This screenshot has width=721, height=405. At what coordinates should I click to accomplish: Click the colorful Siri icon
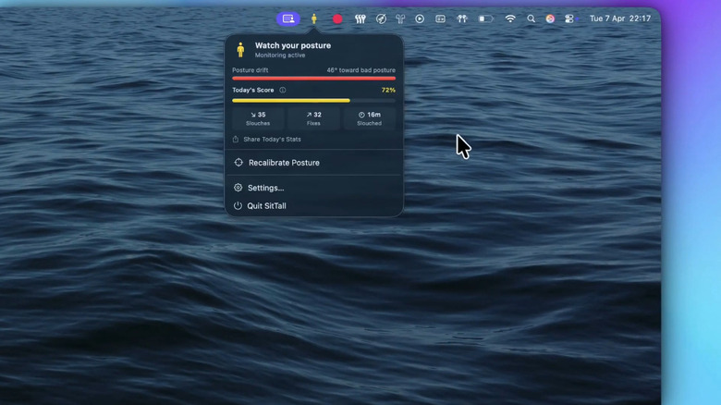click(x=550, y=18)
